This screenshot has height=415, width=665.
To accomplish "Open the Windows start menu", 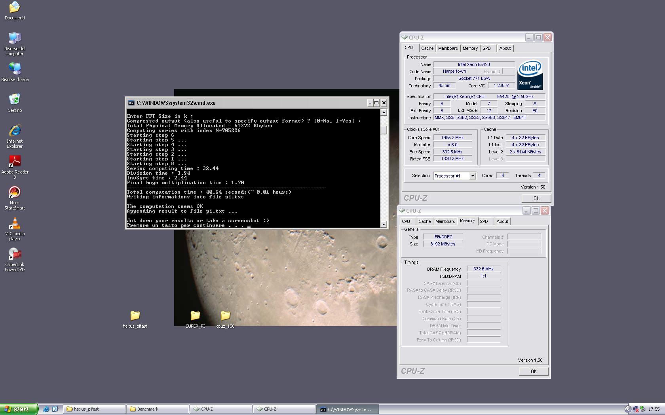I will coord(19,409).
